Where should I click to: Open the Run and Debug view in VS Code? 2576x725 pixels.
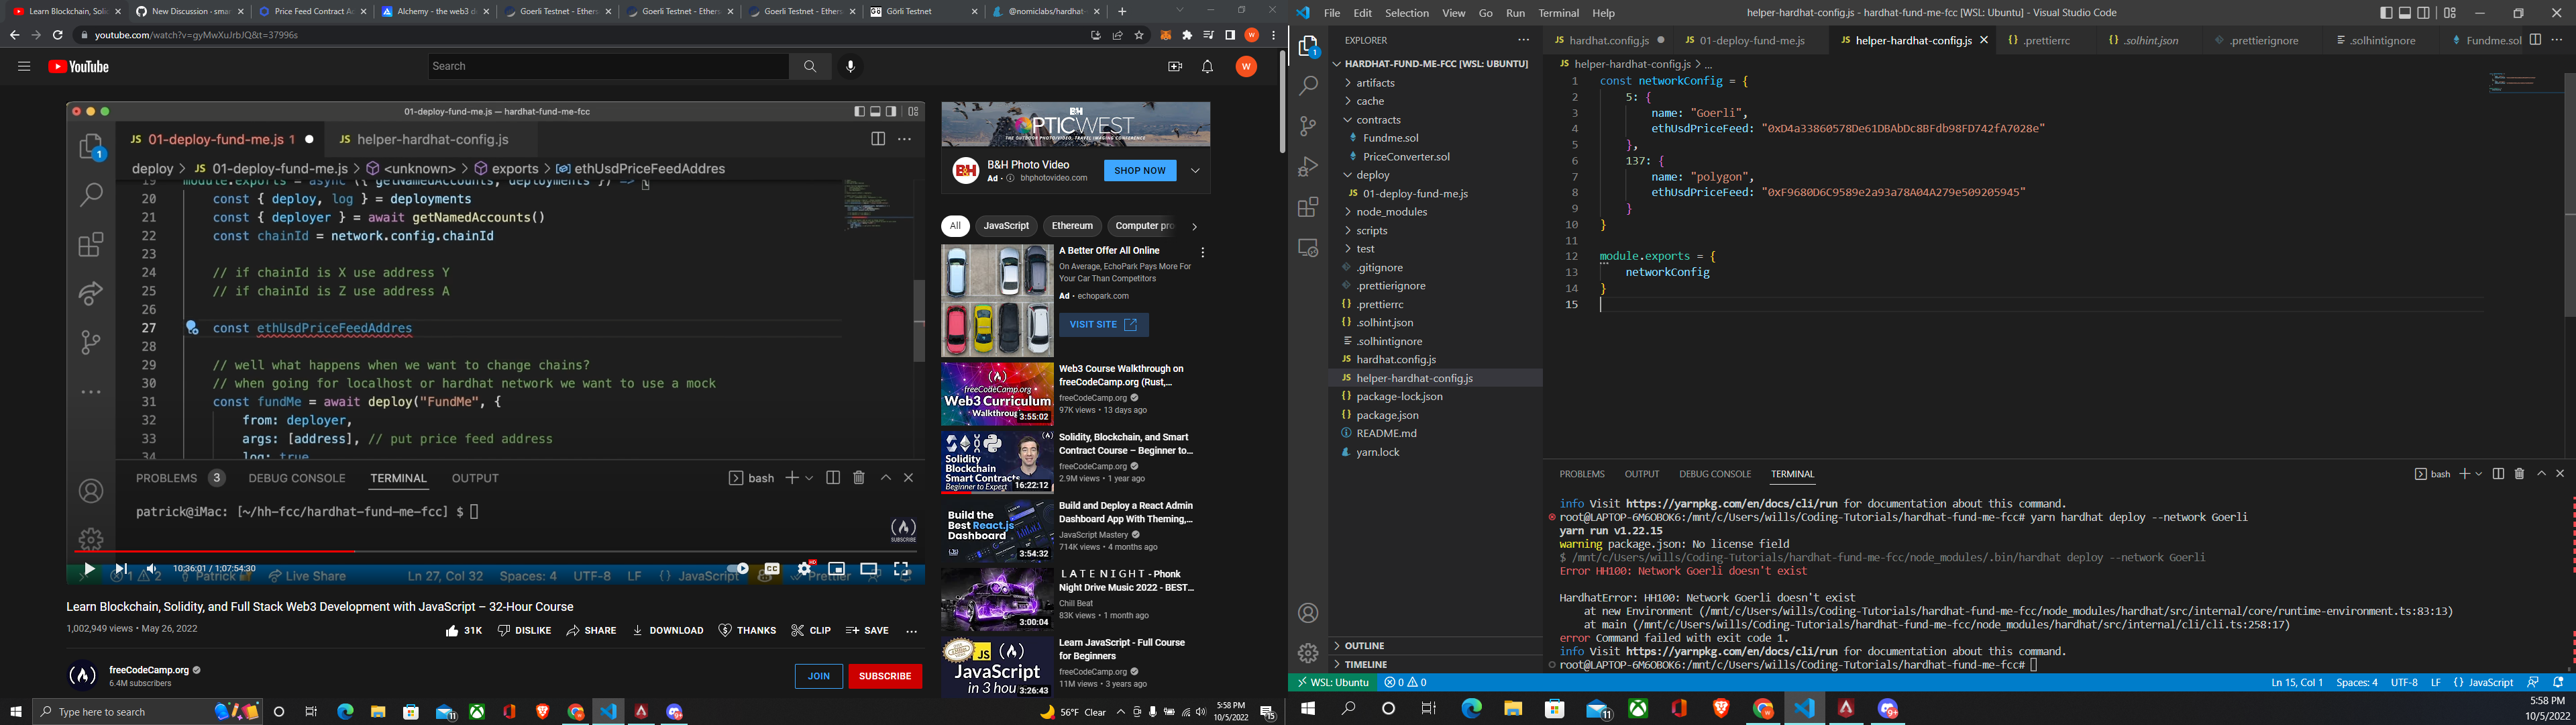point(1308,166)
